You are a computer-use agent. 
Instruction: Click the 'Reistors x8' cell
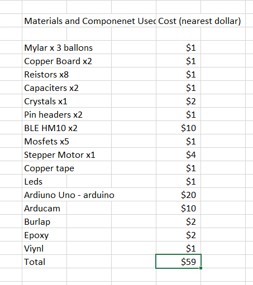tap(44, 74)
